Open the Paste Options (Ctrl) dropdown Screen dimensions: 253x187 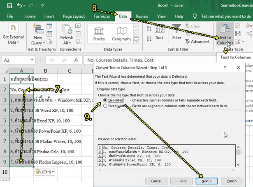[45, 172]
